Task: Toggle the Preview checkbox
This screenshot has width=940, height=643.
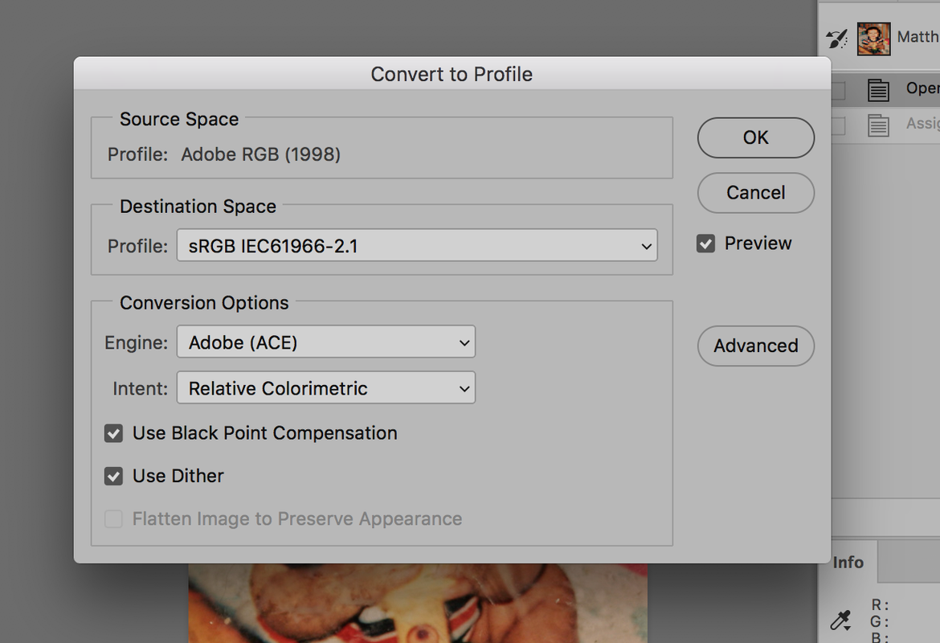Action: click(705, 244)
